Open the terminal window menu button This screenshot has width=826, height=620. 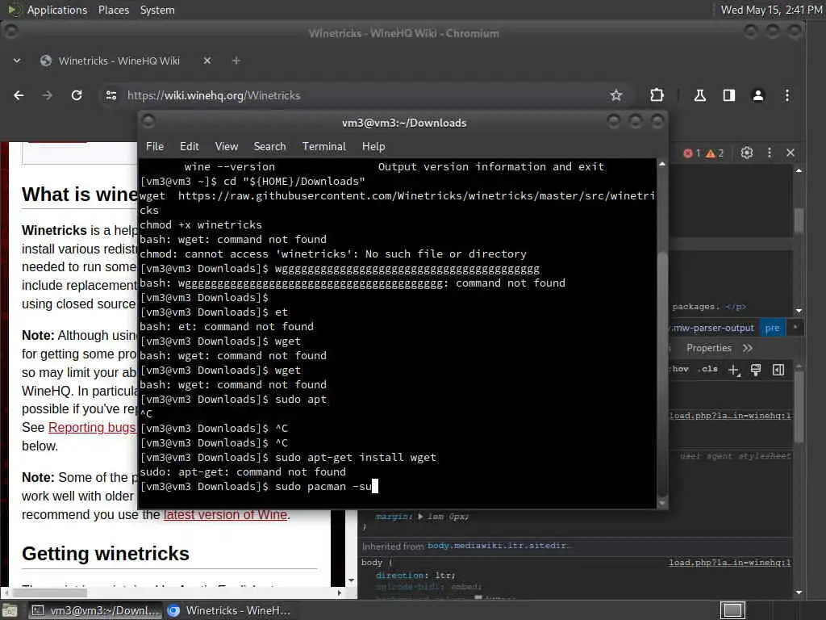click(x=148, y=121)
